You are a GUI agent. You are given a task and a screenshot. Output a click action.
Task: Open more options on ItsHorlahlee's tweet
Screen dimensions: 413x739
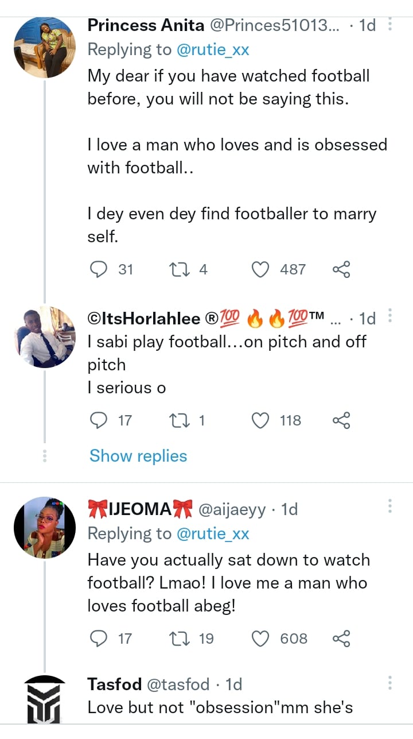(x=390, y=316)
